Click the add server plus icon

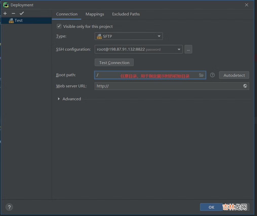(5, 13)
